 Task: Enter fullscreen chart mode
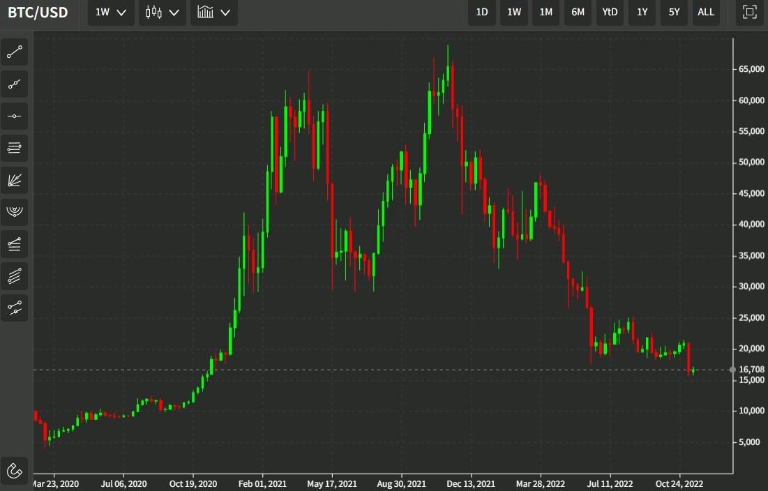[x=749, y=13]
